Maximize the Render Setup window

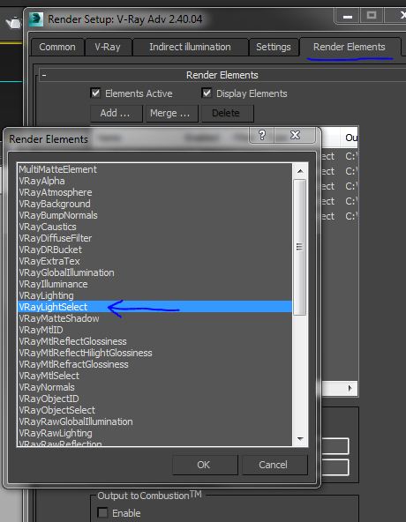point(372,15)
